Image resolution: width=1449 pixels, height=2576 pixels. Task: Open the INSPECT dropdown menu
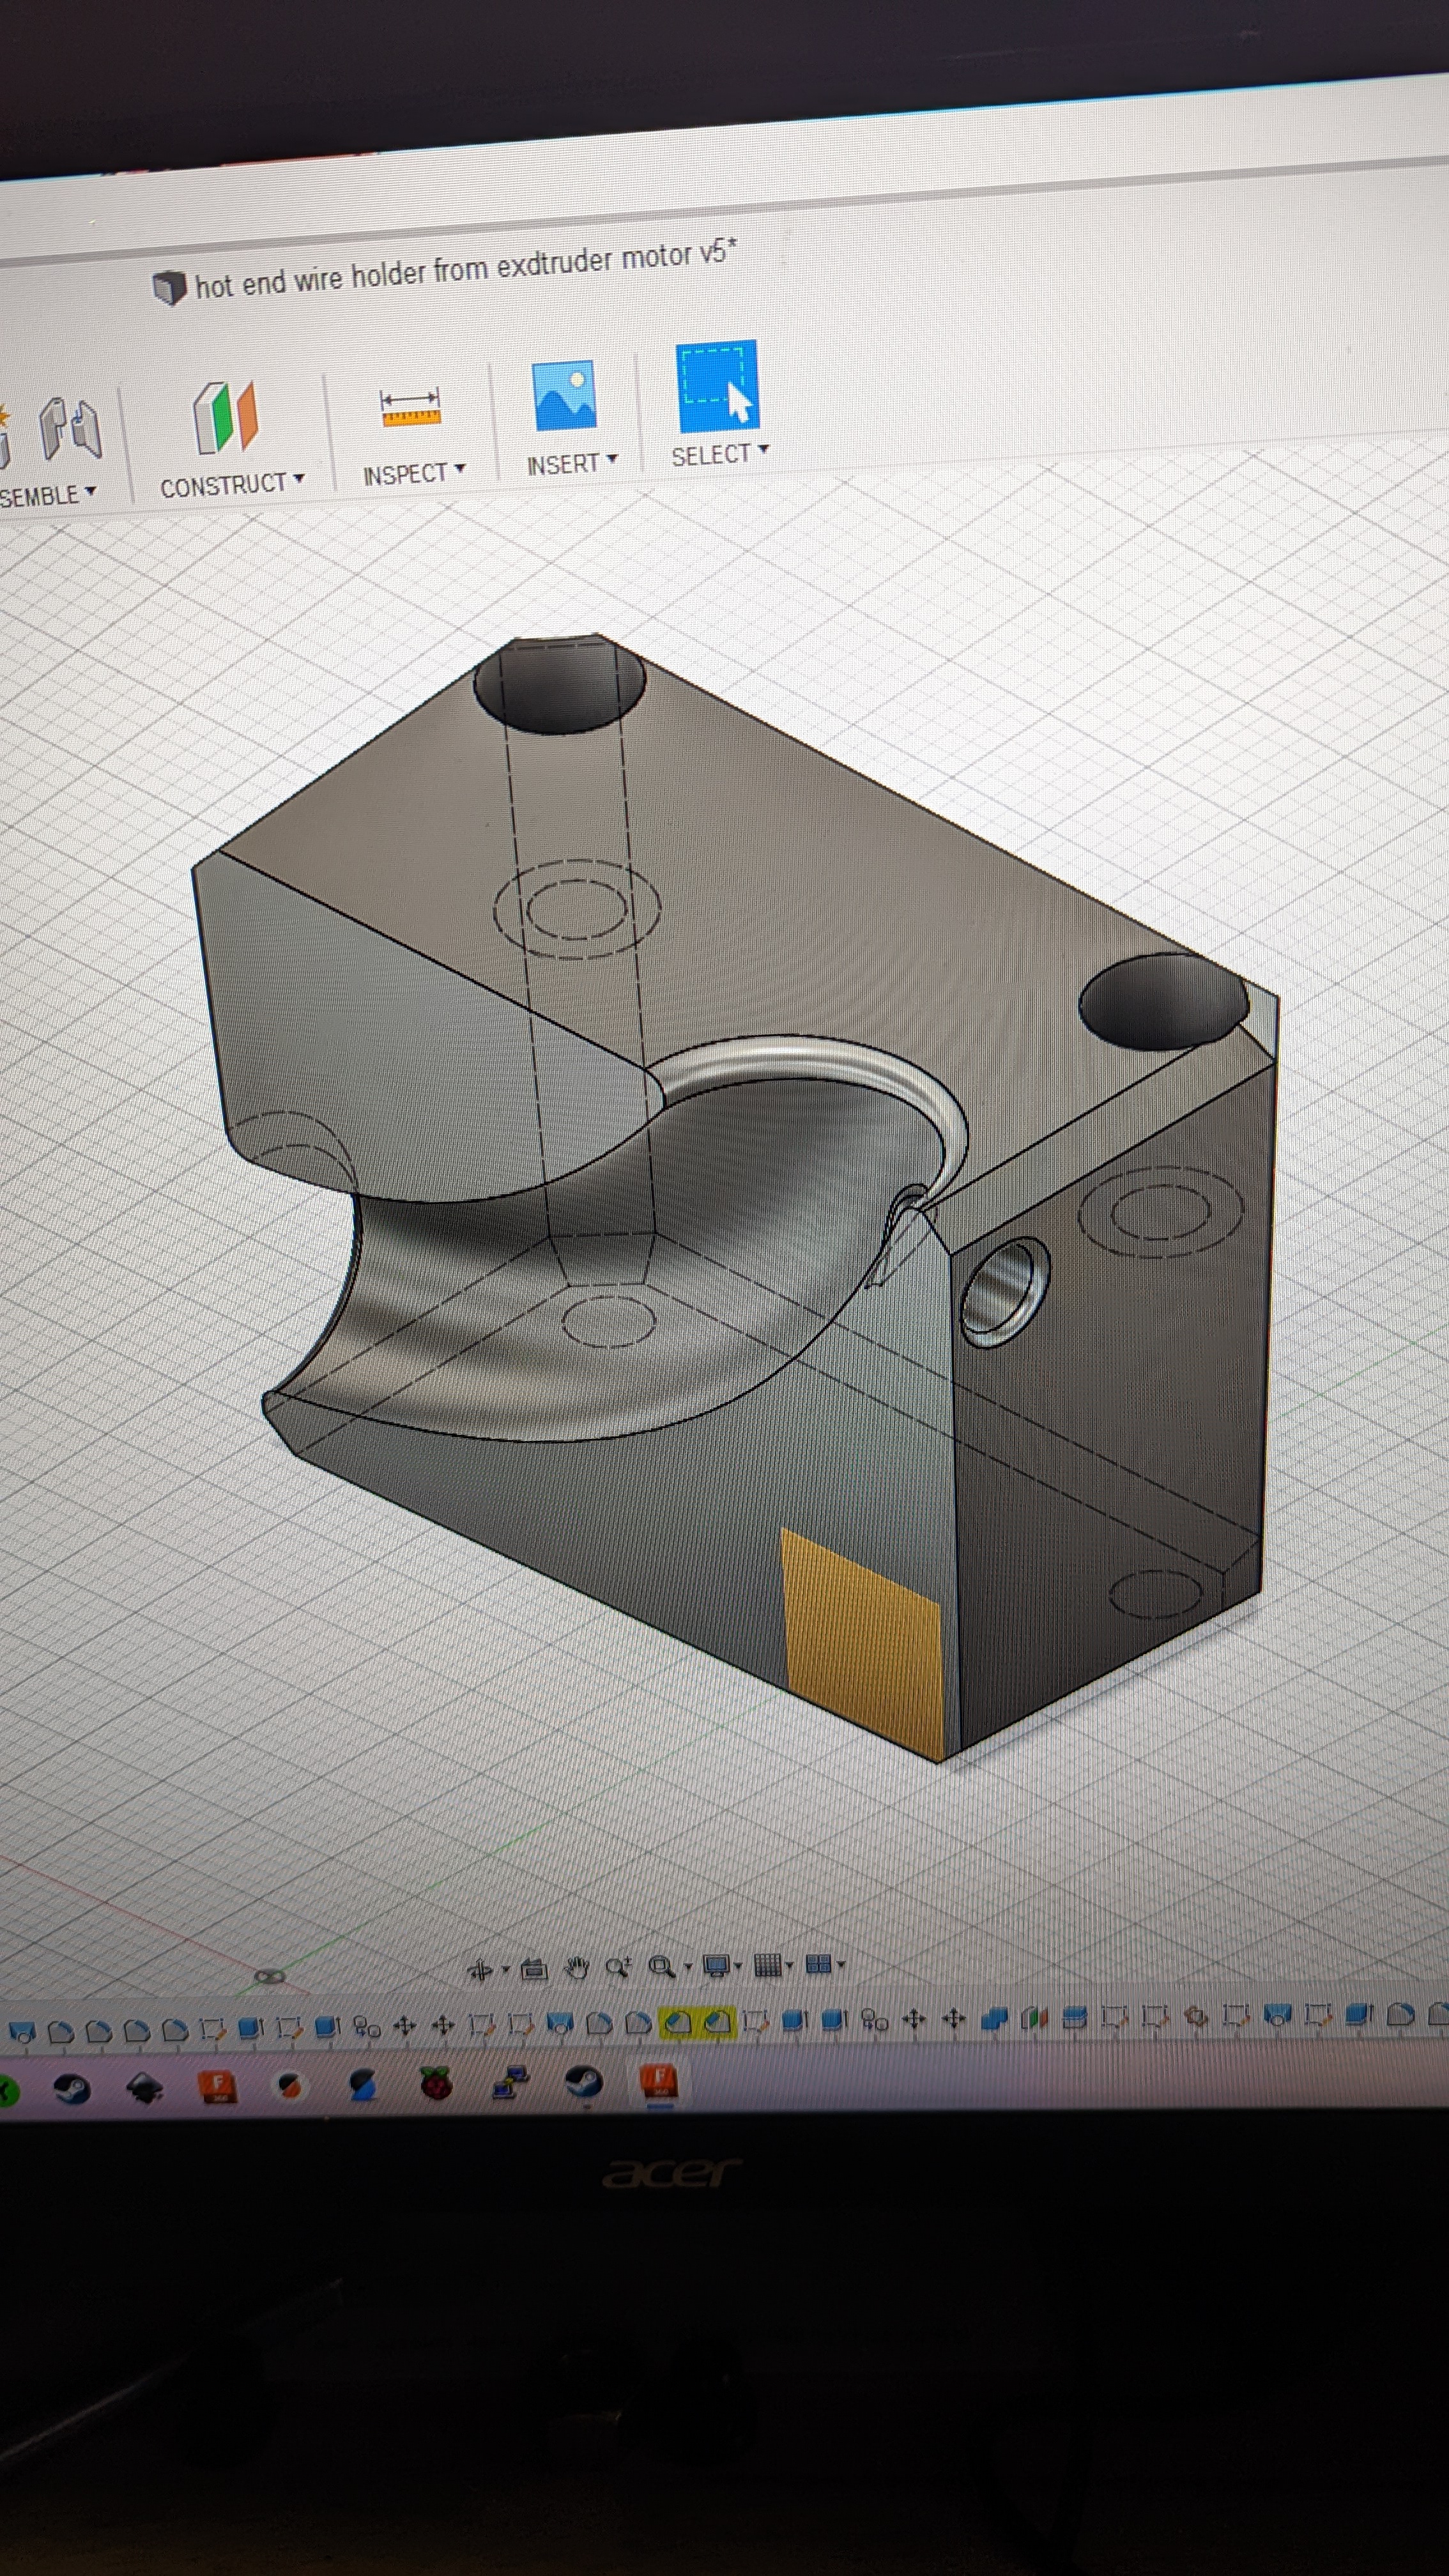[414, 473]
